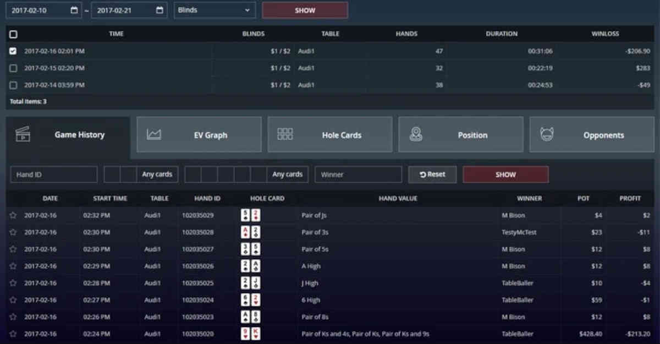Open the Hole Cards tab

[x=330, y=135]
